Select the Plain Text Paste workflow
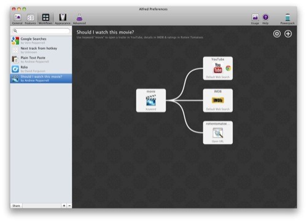Image resolution: width=307 pixels, height=222 pixels. click(41, 60)
